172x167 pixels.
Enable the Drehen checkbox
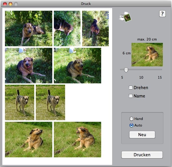131,88
